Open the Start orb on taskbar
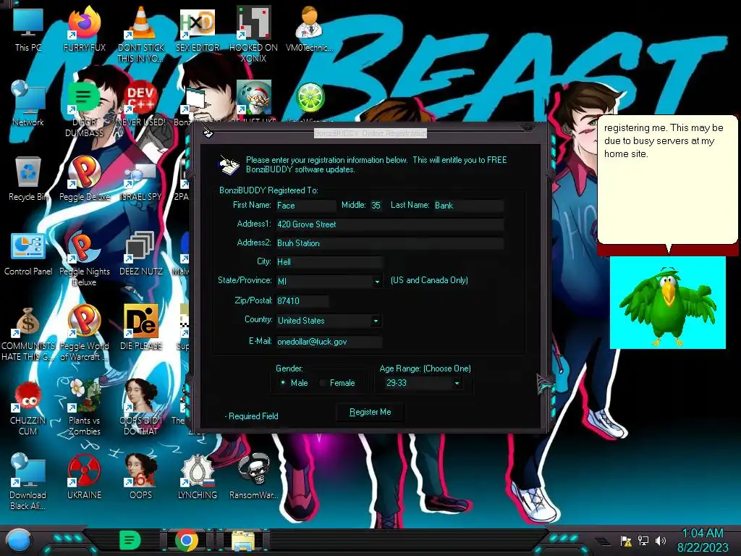The width and height of the screenshot is (741, 556). (18, 540)
